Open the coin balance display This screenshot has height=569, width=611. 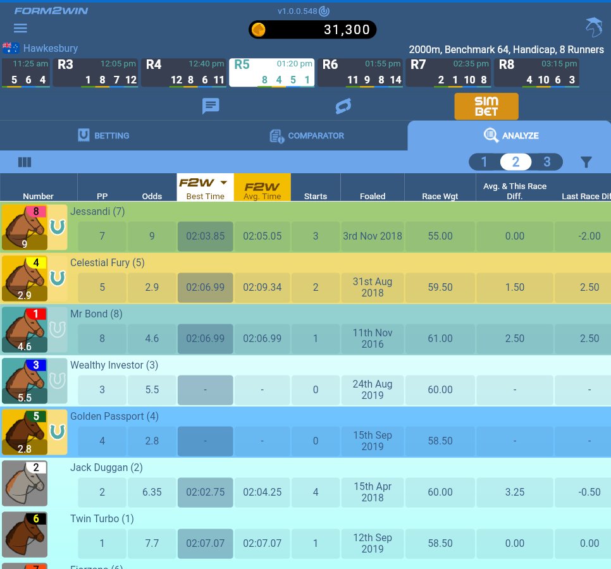(312, 30)
